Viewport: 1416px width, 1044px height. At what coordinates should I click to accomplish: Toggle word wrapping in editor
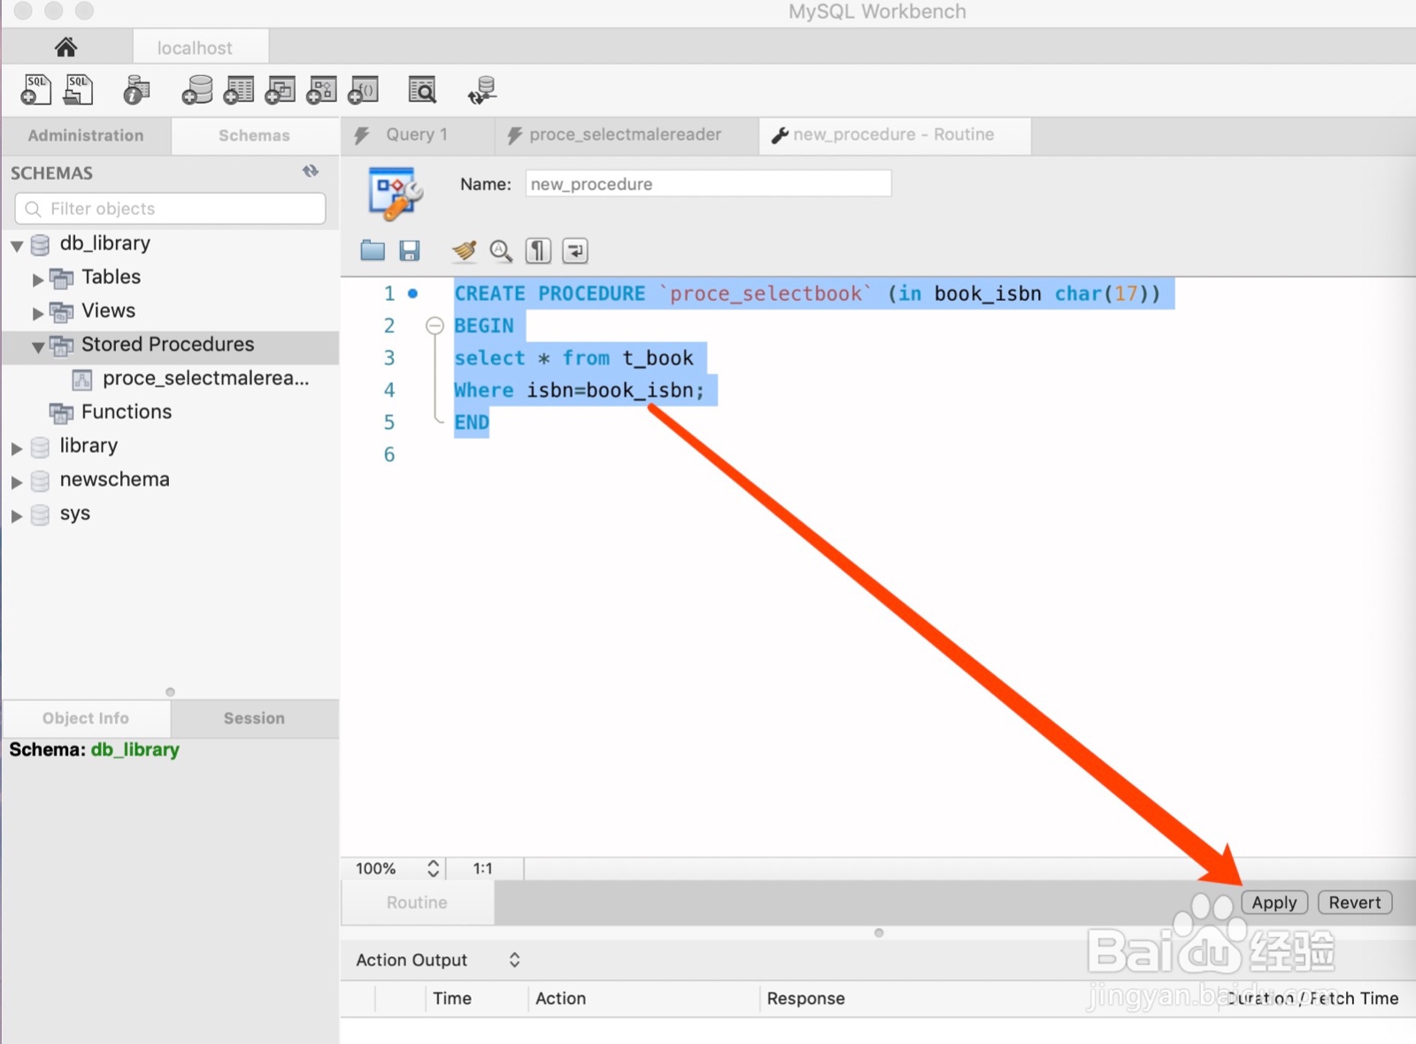(x=575, y=251)
